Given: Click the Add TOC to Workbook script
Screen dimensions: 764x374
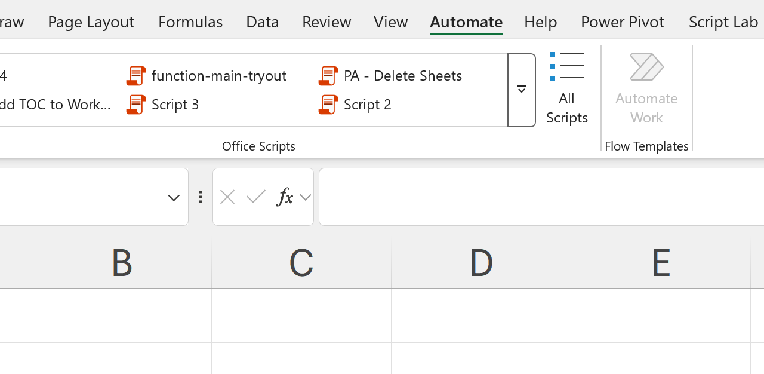Looking at the screenshot, I should point(56,105).
